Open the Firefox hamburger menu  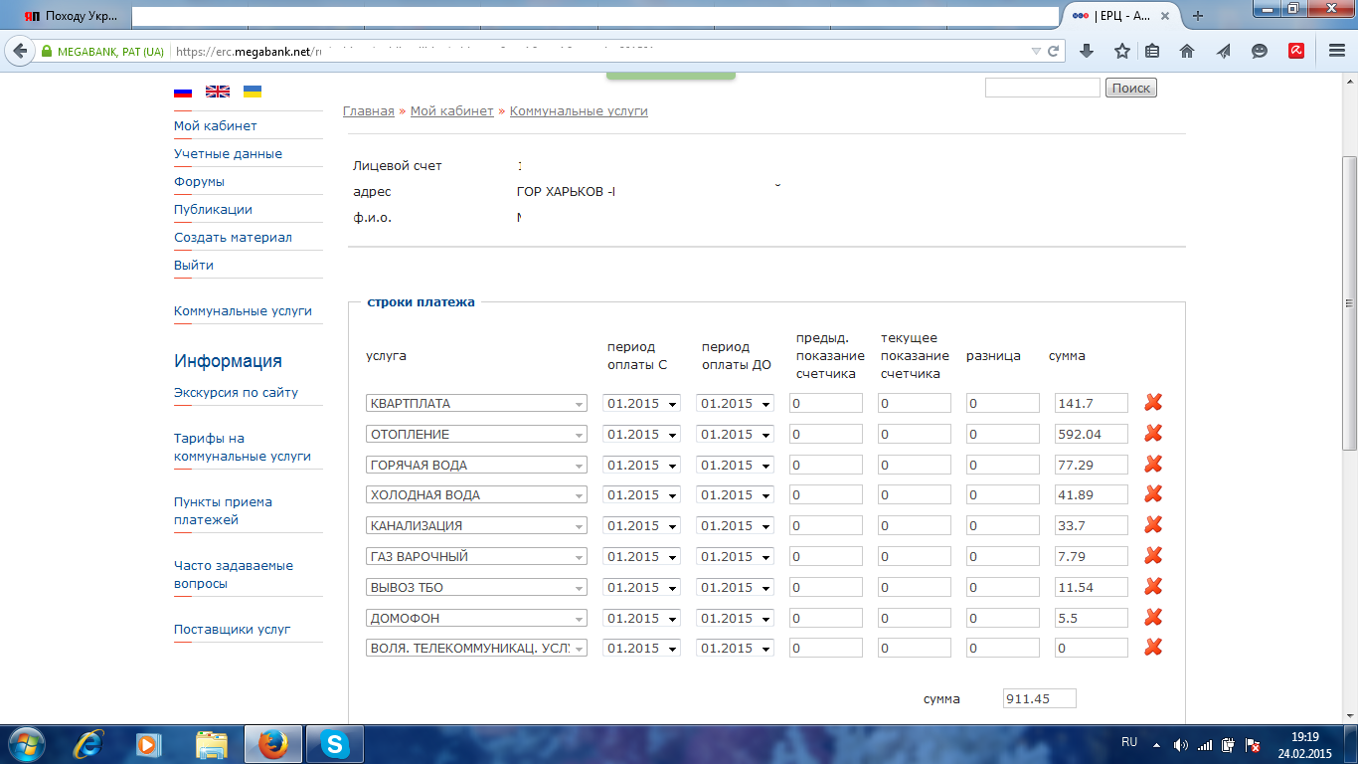(1337, 51)
